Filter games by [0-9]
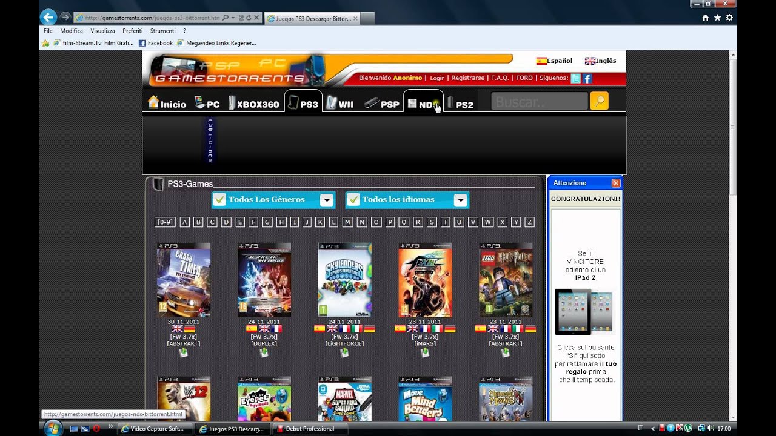Screen dimensions: 776x436 pyautogui.click(x=165, y=222)
